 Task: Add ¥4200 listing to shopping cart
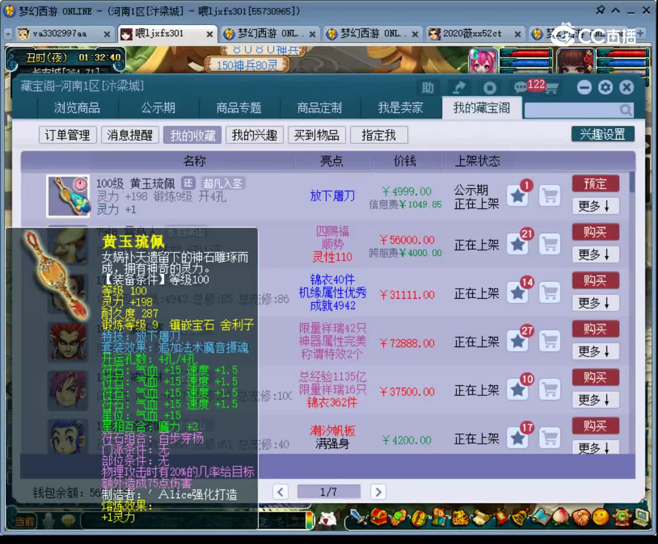click(550, 438)
